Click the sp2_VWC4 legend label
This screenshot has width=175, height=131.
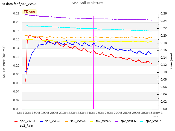click(x=78, y=121)
